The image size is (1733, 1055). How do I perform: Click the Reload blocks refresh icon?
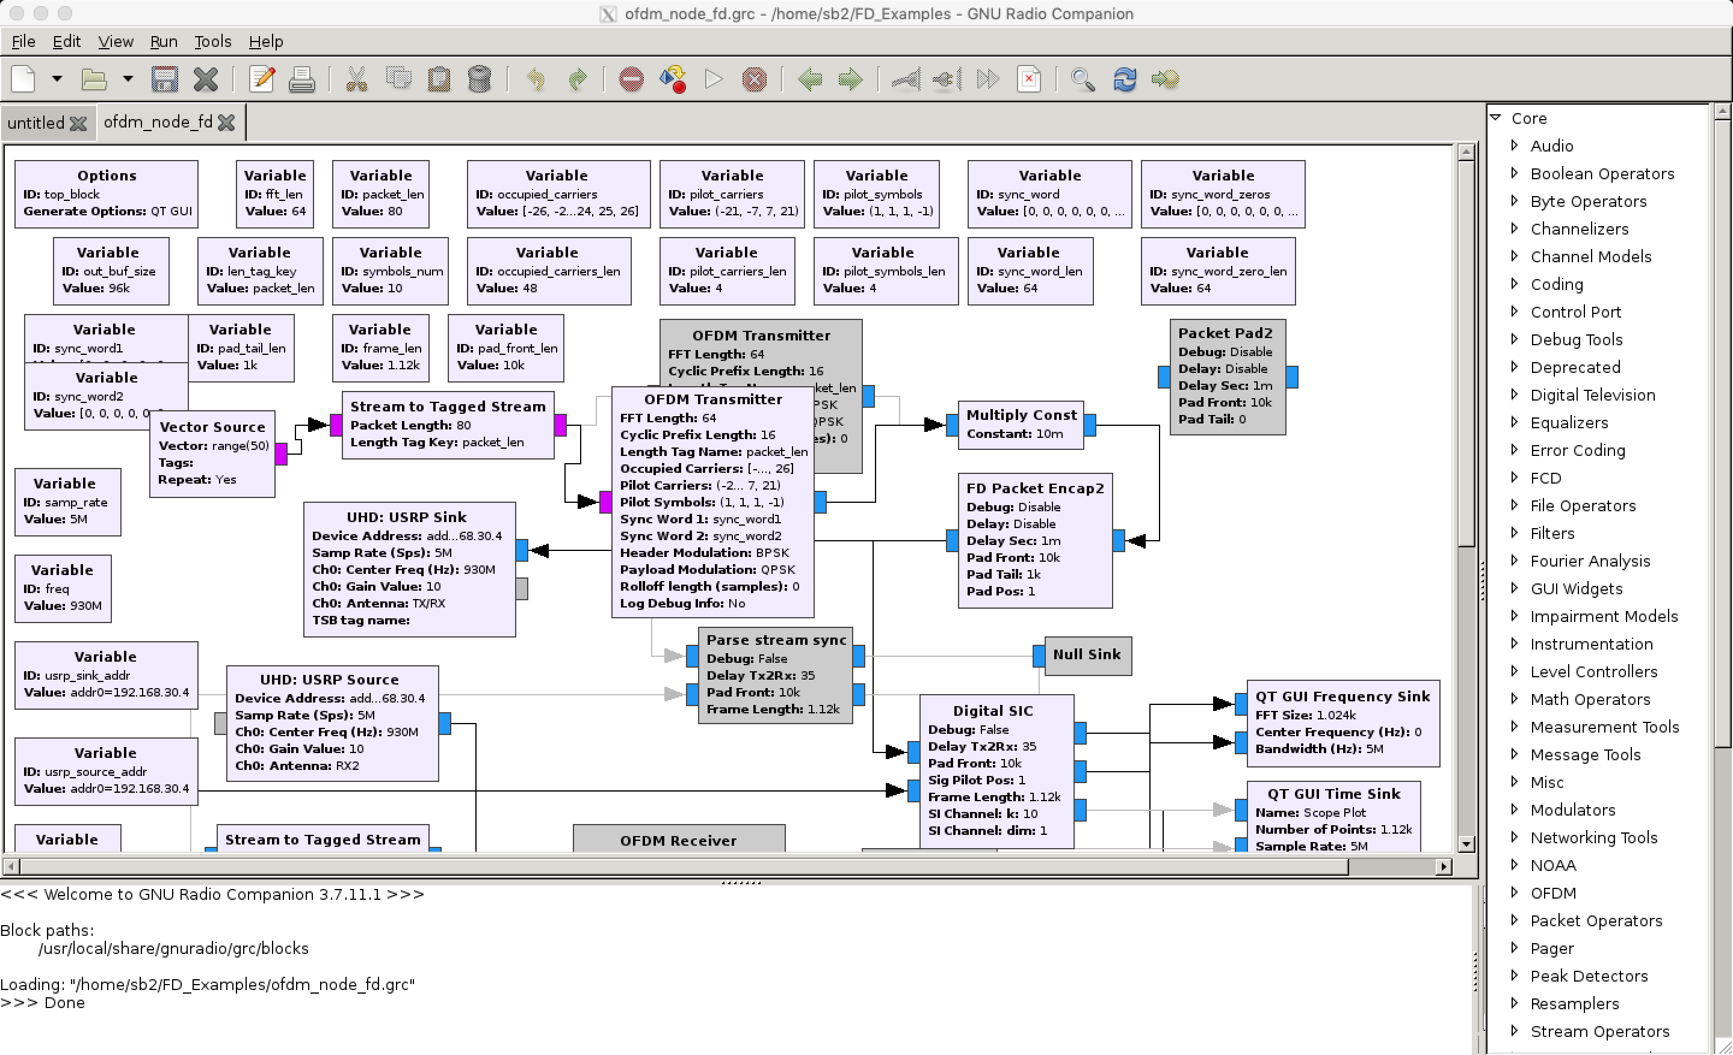(x=1125, y=79)
